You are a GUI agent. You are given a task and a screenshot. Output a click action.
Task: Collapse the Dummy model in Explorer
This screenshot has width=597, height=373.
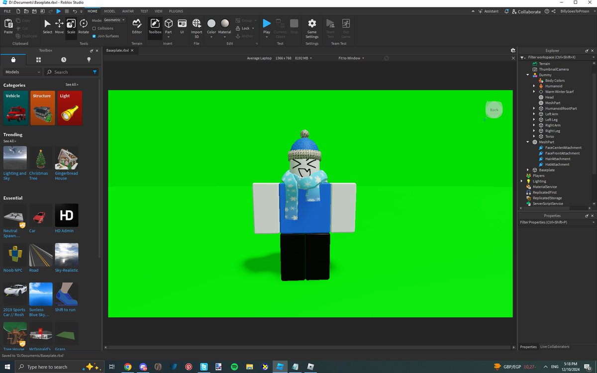[528, 75]
